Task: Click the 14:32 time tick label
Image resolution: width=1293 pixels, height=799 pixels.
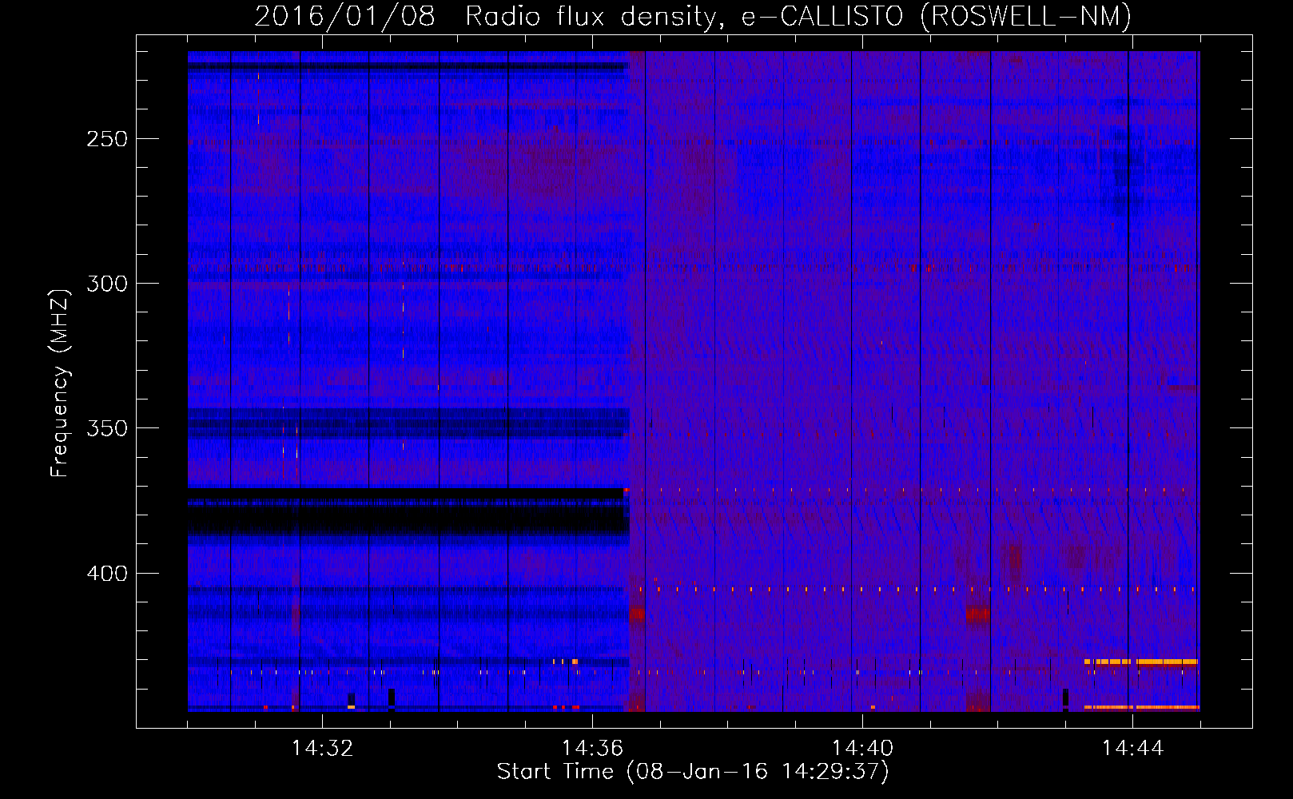Action: [x=322, y=748]
